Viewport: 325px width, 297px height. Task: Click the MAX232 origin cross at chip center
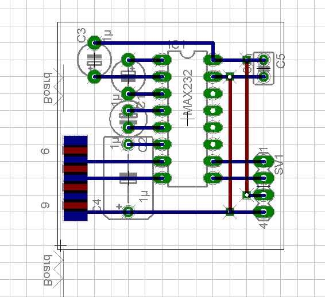coord(188,119)
